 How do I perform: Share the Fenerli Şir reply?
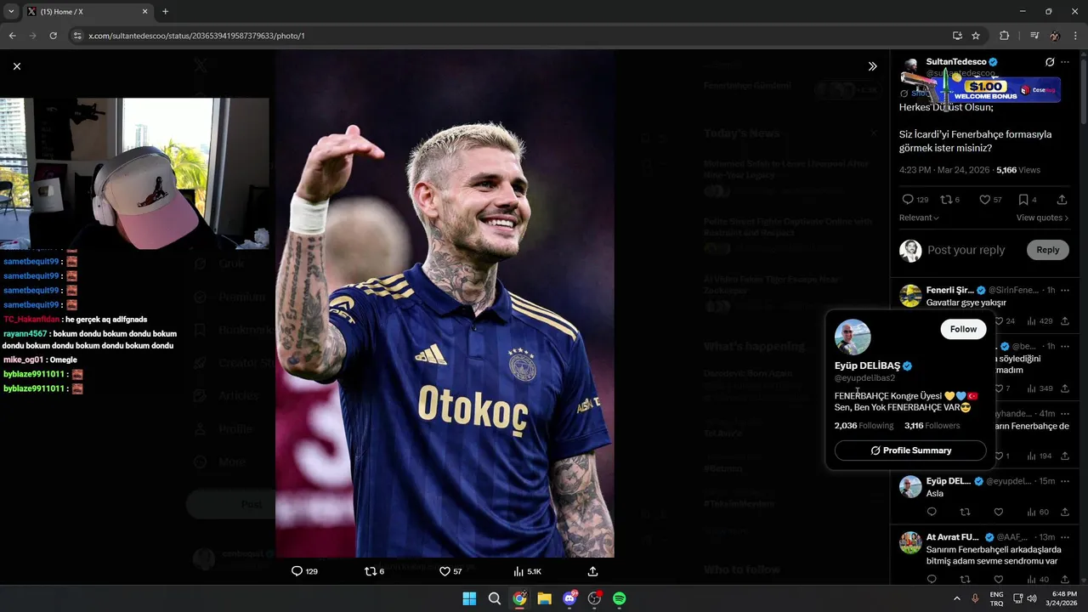click(x=1065, y=321)
